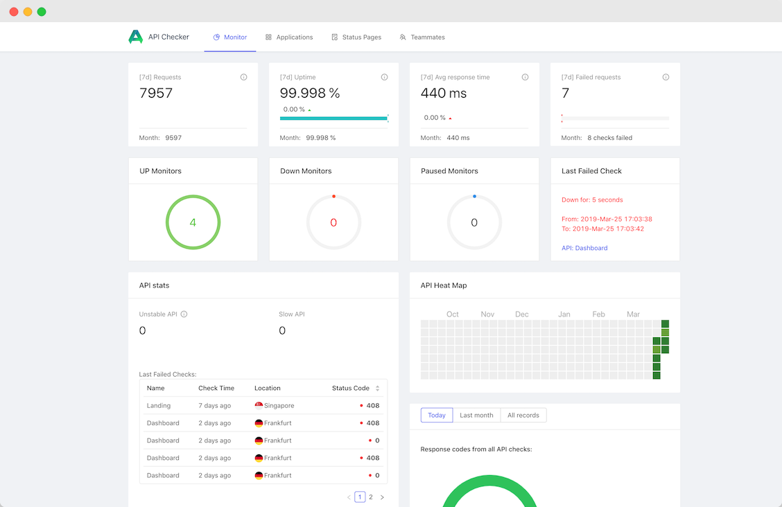782x507 pixels.
Task: Click info icon on Failed requests card
Action: click(666, 78)
